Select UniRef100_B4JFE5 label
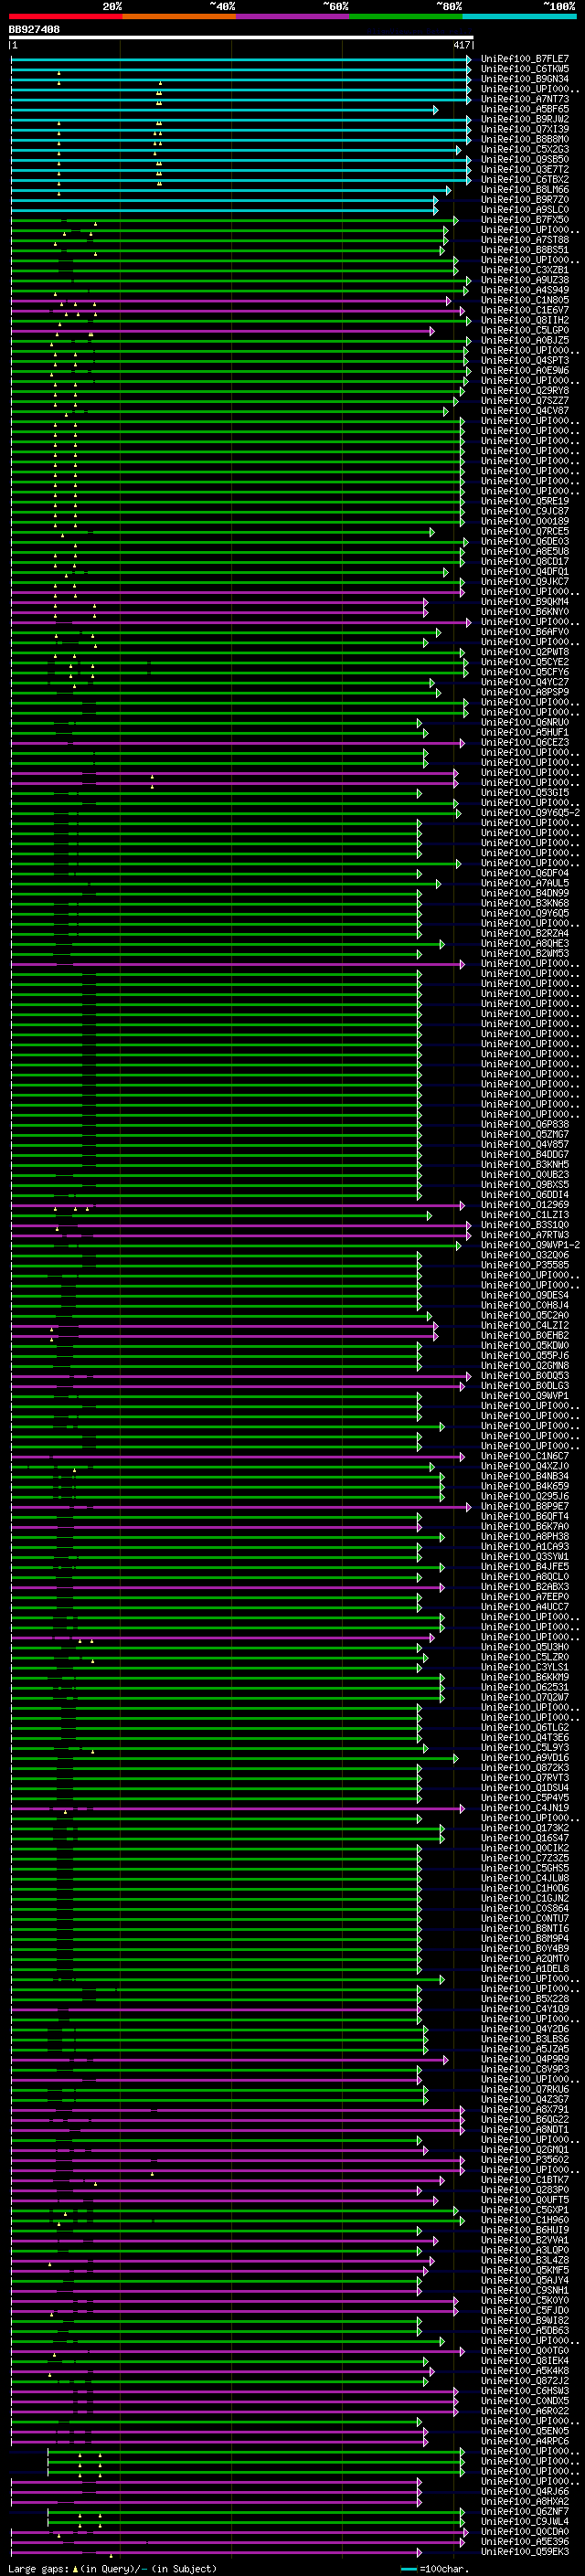 point(525,1567)
